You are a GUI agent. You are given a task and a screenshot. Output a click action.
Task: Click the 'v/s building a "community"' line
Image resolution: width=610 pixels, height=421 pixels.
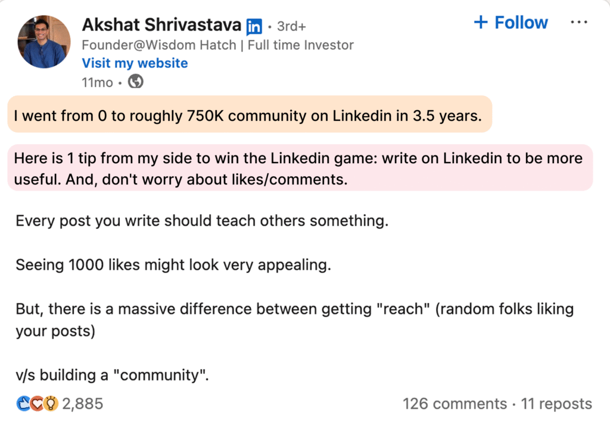click(x=112, y=376)
